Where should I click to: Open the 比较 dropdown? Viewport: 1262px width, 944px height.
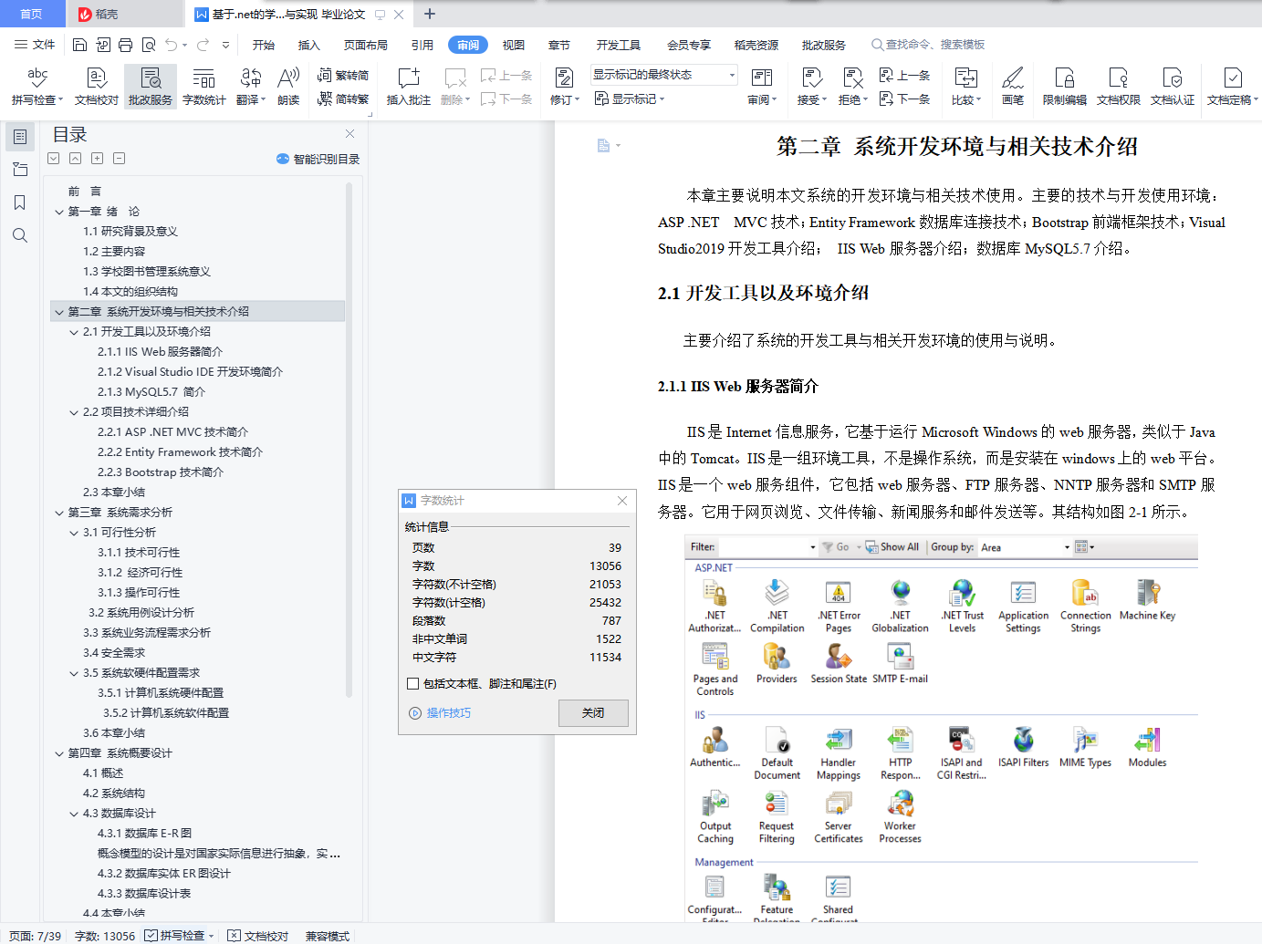[966, 87]
